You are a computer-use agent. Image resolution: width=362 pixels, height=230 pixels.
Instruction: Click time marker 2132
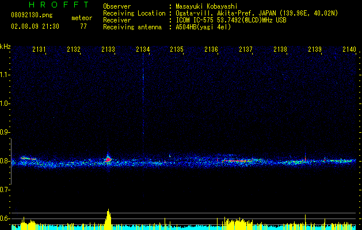[74, 49]
